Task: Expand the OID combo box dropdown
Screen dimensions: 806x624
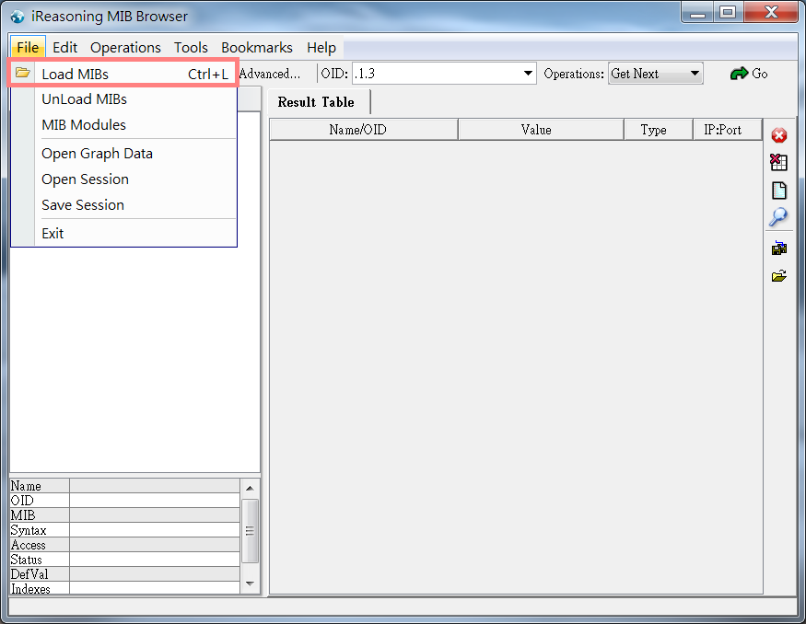Action: (527, 73)
